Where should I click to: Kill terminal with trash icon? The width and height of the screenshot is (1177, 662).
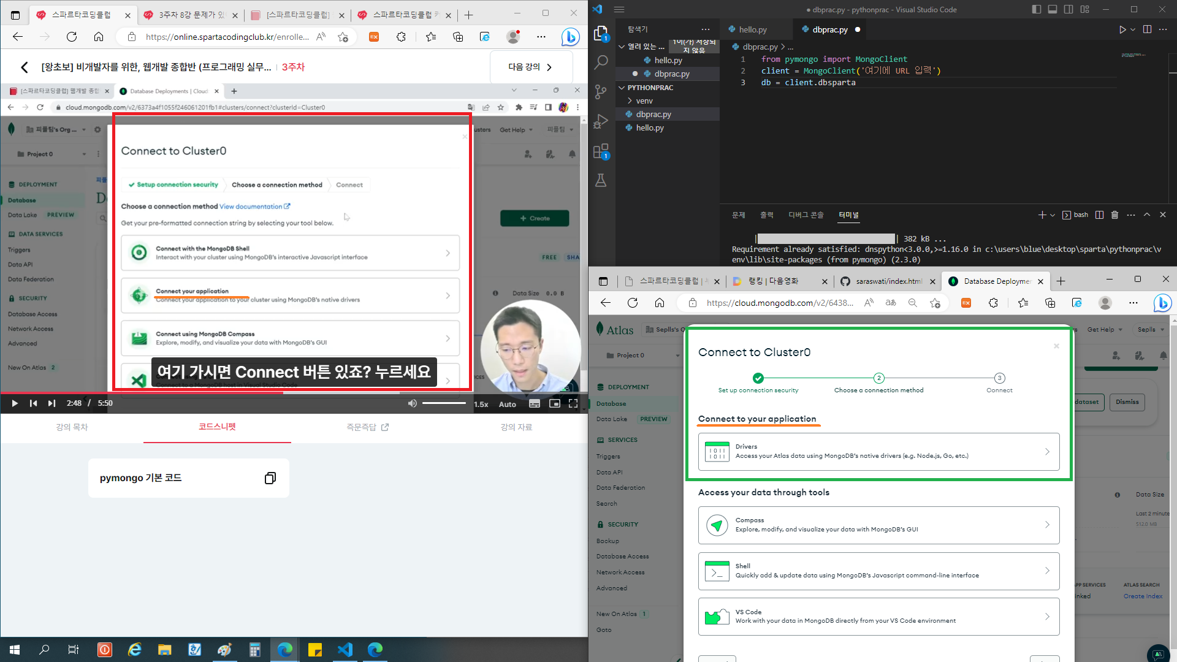[x=1114, y=215]
